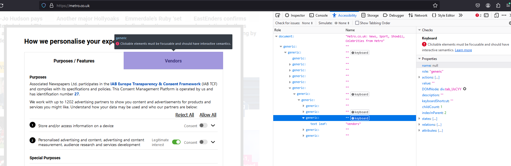Open the Simulate dropdown
The height and width of the screenshot is (166, 511).
342,23
